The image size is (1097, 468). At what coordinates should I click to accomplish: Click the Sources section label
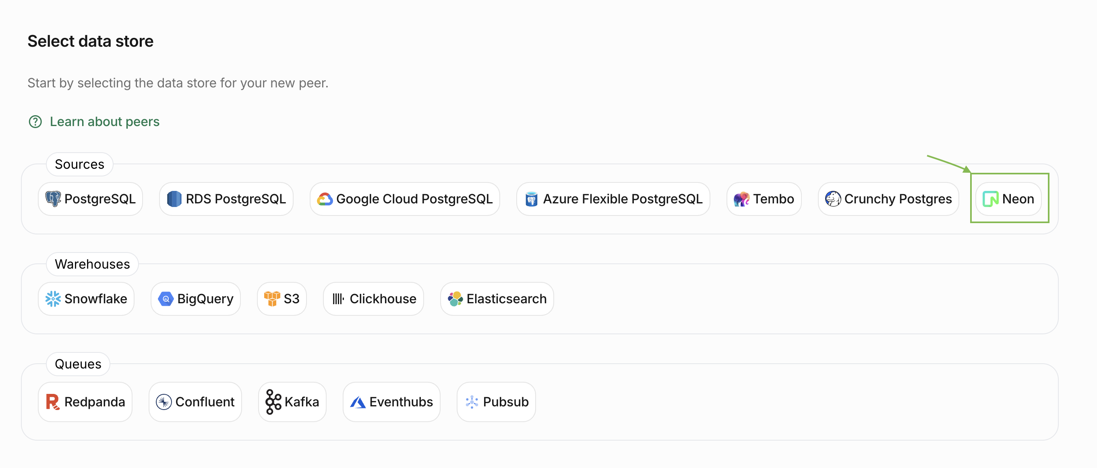79,164
